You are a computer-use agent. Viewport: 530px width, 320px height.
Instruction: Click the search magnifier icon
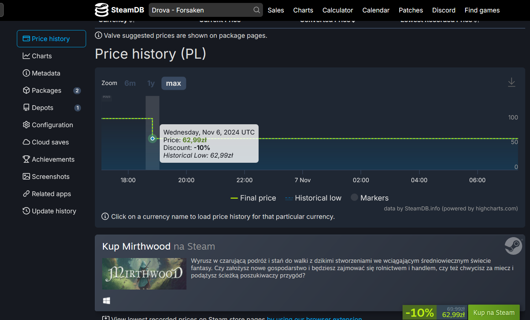[x=257, y=10]
